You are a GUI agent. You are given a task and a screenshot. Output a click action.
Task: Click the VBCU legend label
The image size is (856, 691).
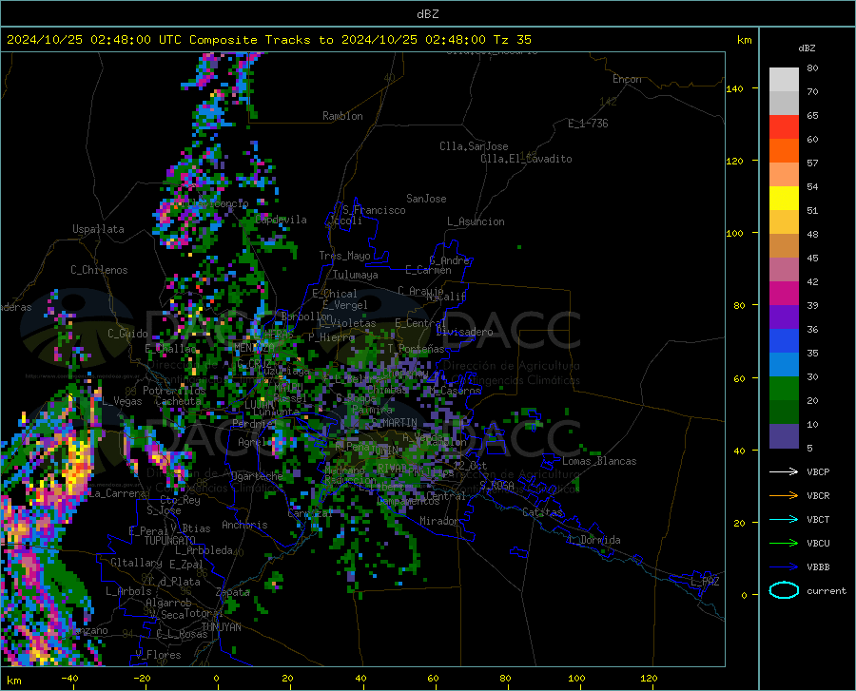(x=818, y=544)
